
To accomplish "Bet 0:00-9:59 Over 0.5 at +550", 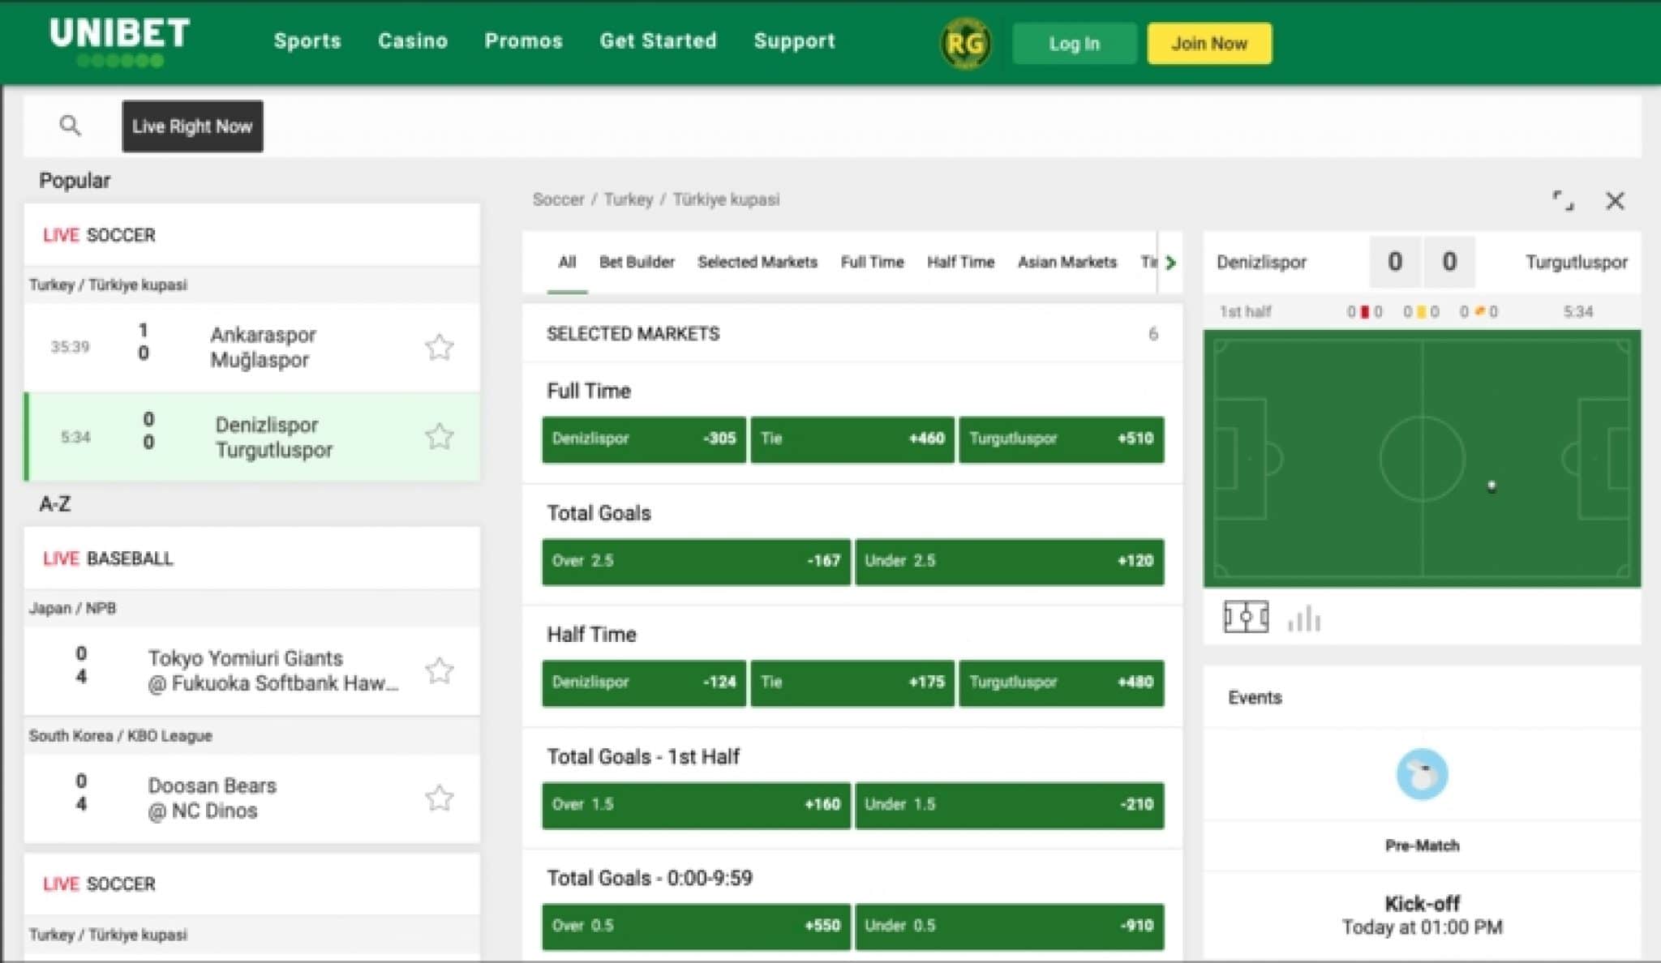I will [696, 927].
